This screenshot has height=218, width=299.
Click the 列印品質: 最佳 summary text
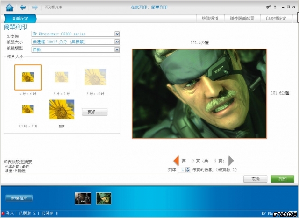click(17, 166)
